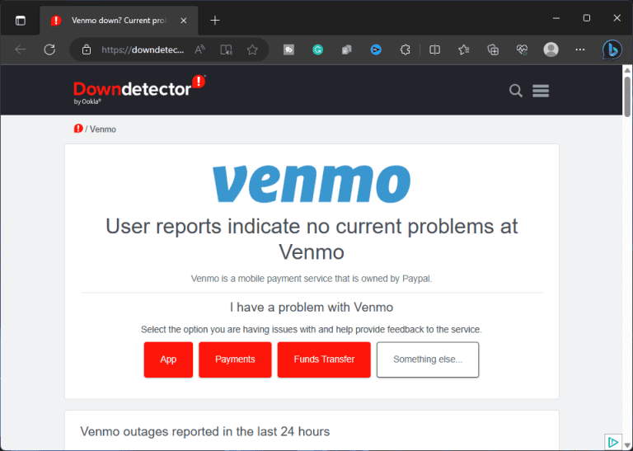Open the Favorites list
The height and width of the screenshot is (451, 633).
click(x=464, y=49)
